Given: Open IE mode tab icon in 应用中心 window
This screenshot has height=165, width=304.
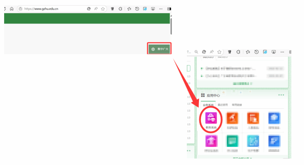Looking at the screenshot, I should pos(265,52).
